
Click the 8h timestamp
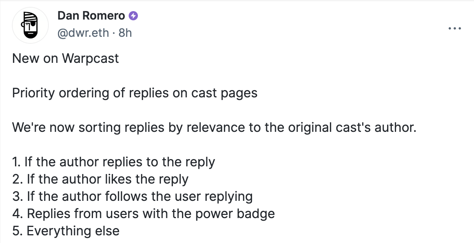point(125,33)
